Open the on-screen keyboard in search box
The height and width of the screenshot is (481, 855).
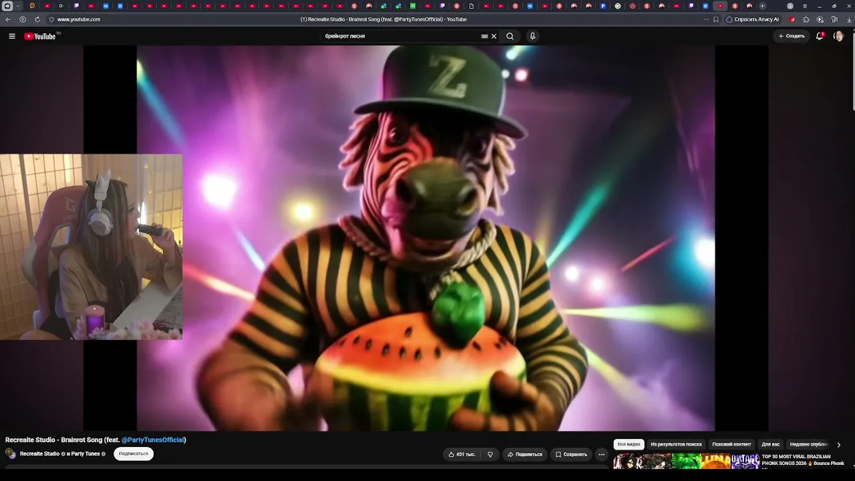(484, 36)
